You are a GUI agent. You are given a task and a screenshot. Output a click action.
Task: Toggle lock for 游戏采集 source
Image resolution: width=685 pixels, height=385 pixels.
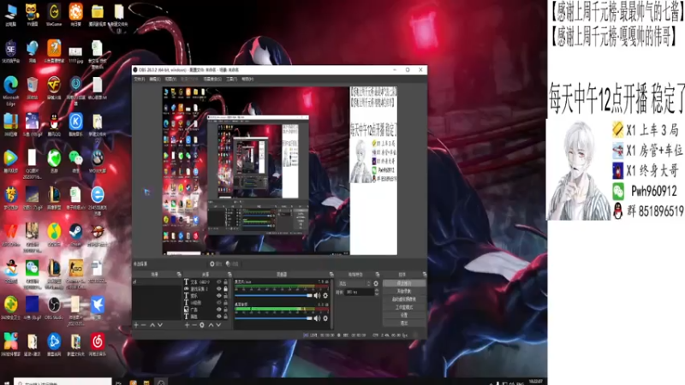tap(226, 289)
